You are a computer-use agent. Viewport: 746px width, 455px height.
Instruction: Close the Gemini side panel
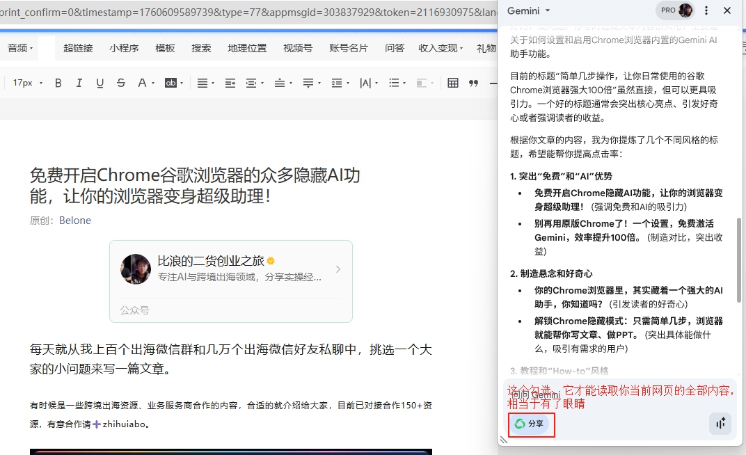(x=727, y=10)
